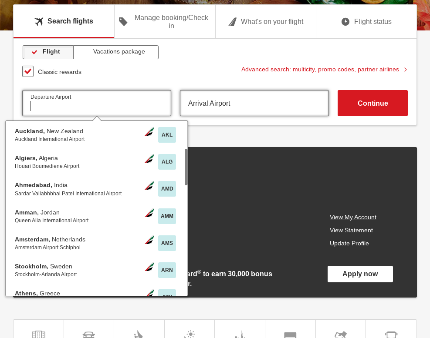Click the seat icon on What's on your flight
This screenshot has height=338, width=430.
232,22
